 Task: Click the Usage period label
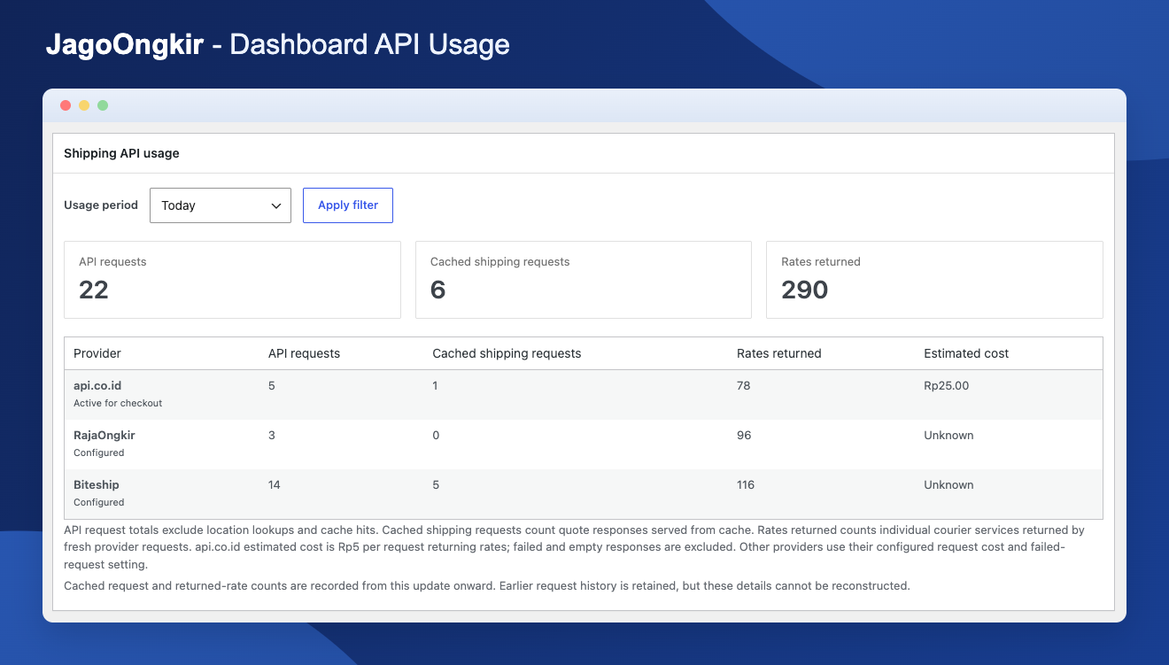(101, 205)
